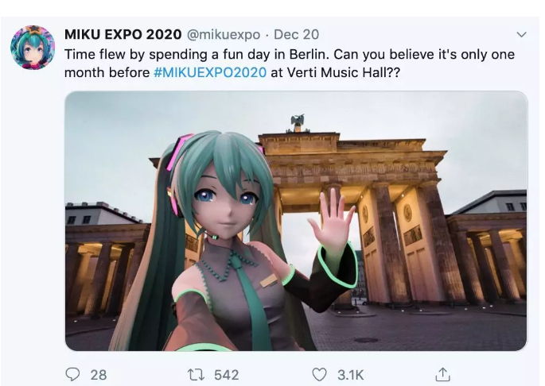Click the reply speech bubble icon
The height and width of the screenshot is (386, 545).
[x=72, y=375]
